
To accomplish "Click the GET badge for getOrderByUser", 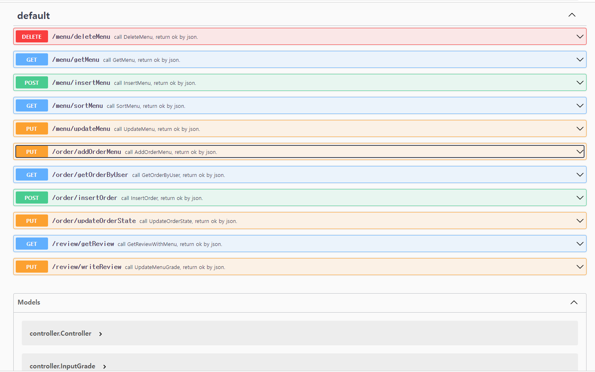I will click(32, 175).
